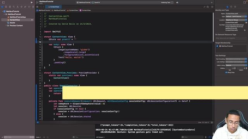
Task: Open the Indent Using Spaces dropdown
Action: (x=236, y=65)
